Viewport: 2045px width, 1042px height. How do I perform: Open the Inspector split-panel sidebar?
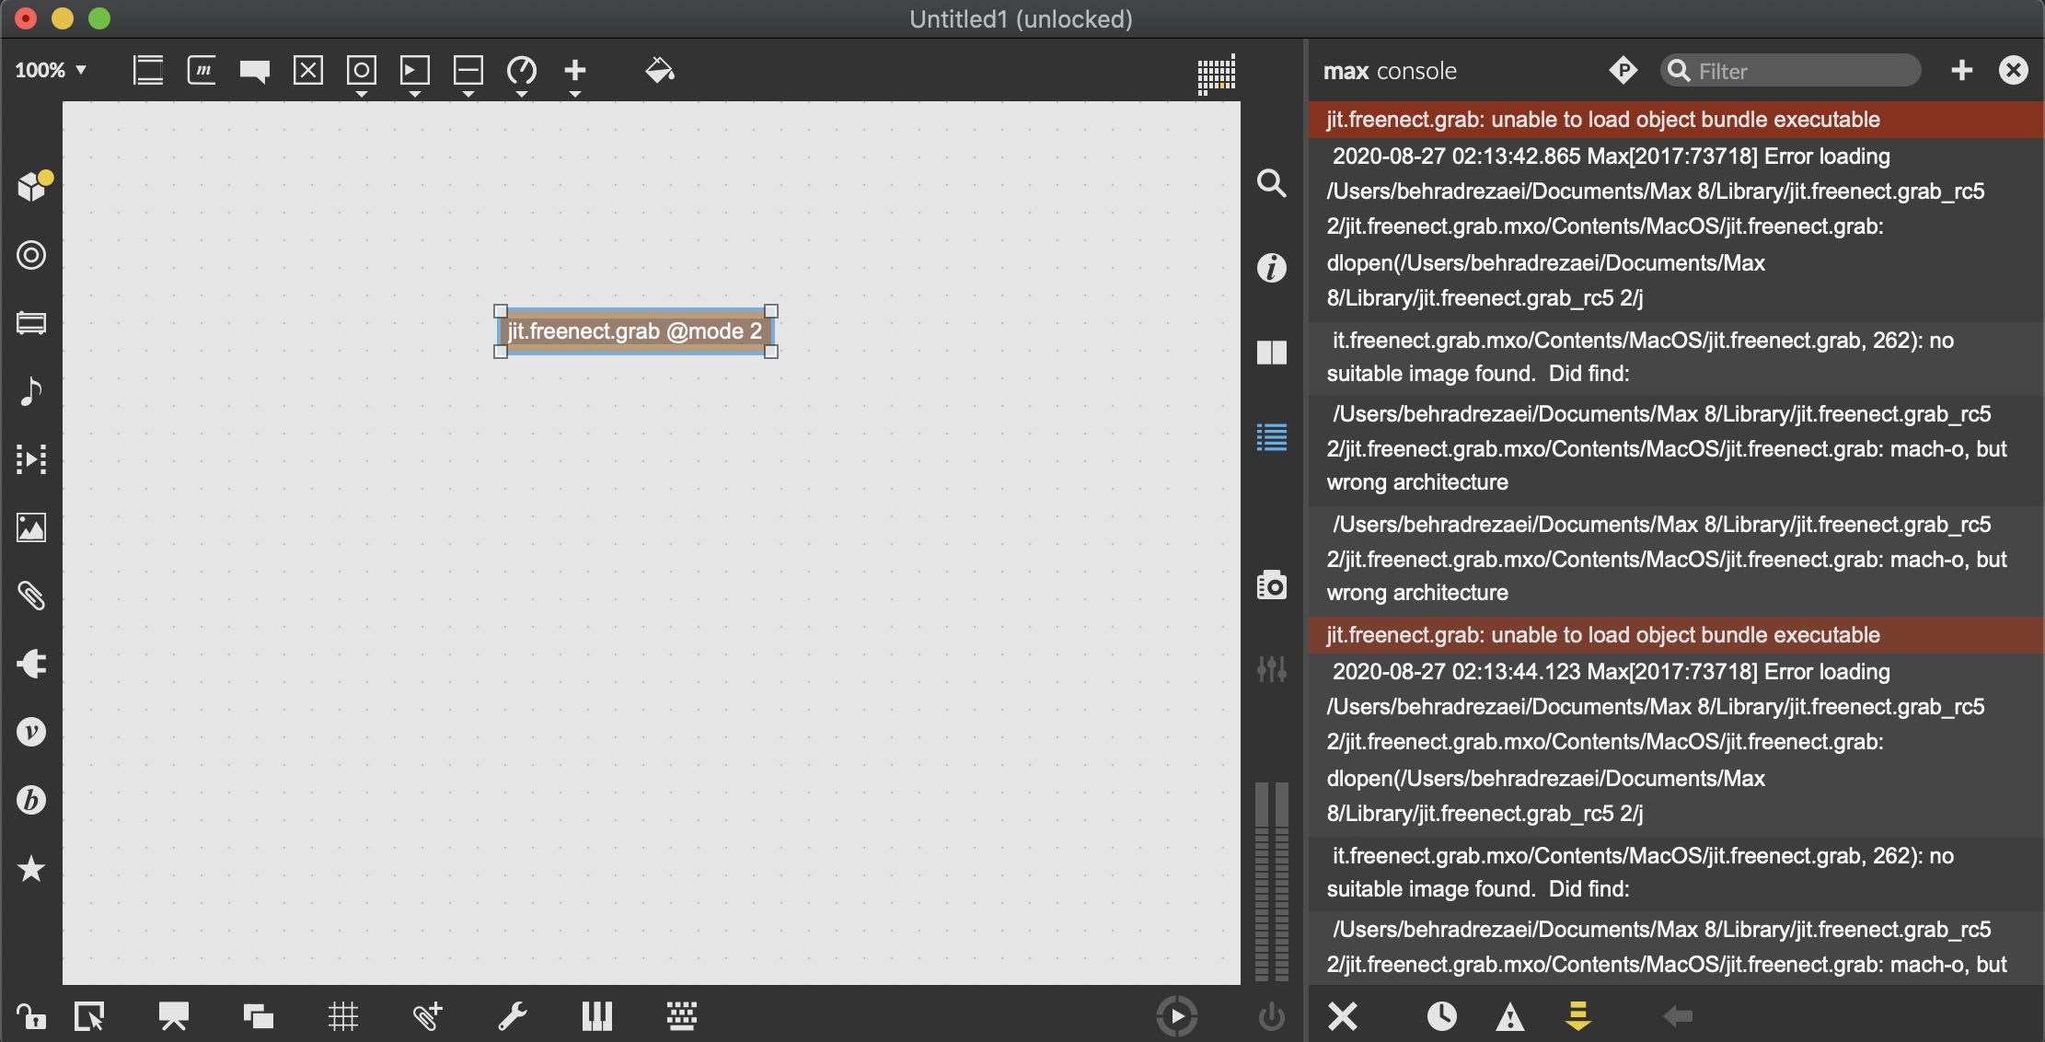(1272, 353)
